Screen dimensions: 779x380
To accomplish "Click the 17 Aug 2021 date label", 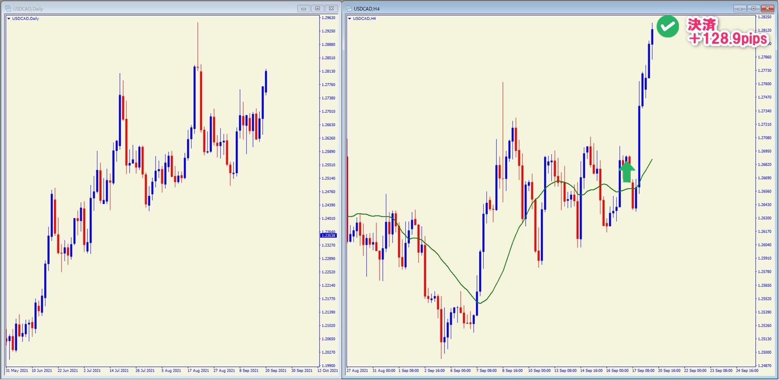I will click(x=198, y=371).
